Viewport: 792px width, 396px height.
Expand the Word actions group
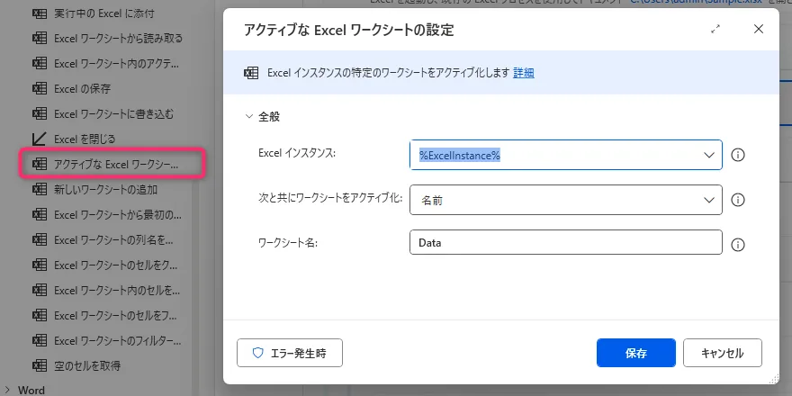tap(8, 390)
